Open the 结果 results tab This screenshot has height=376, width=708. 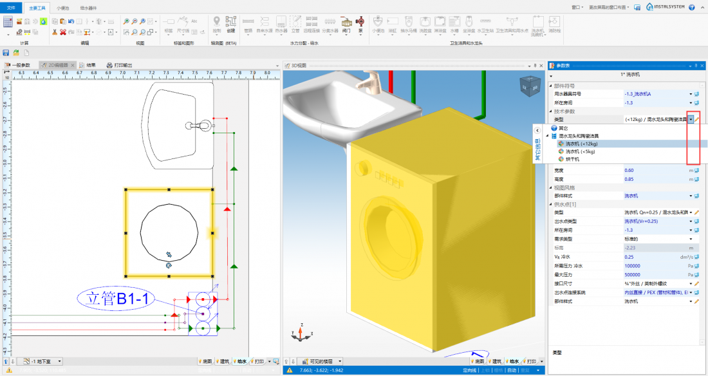point(91,65)
